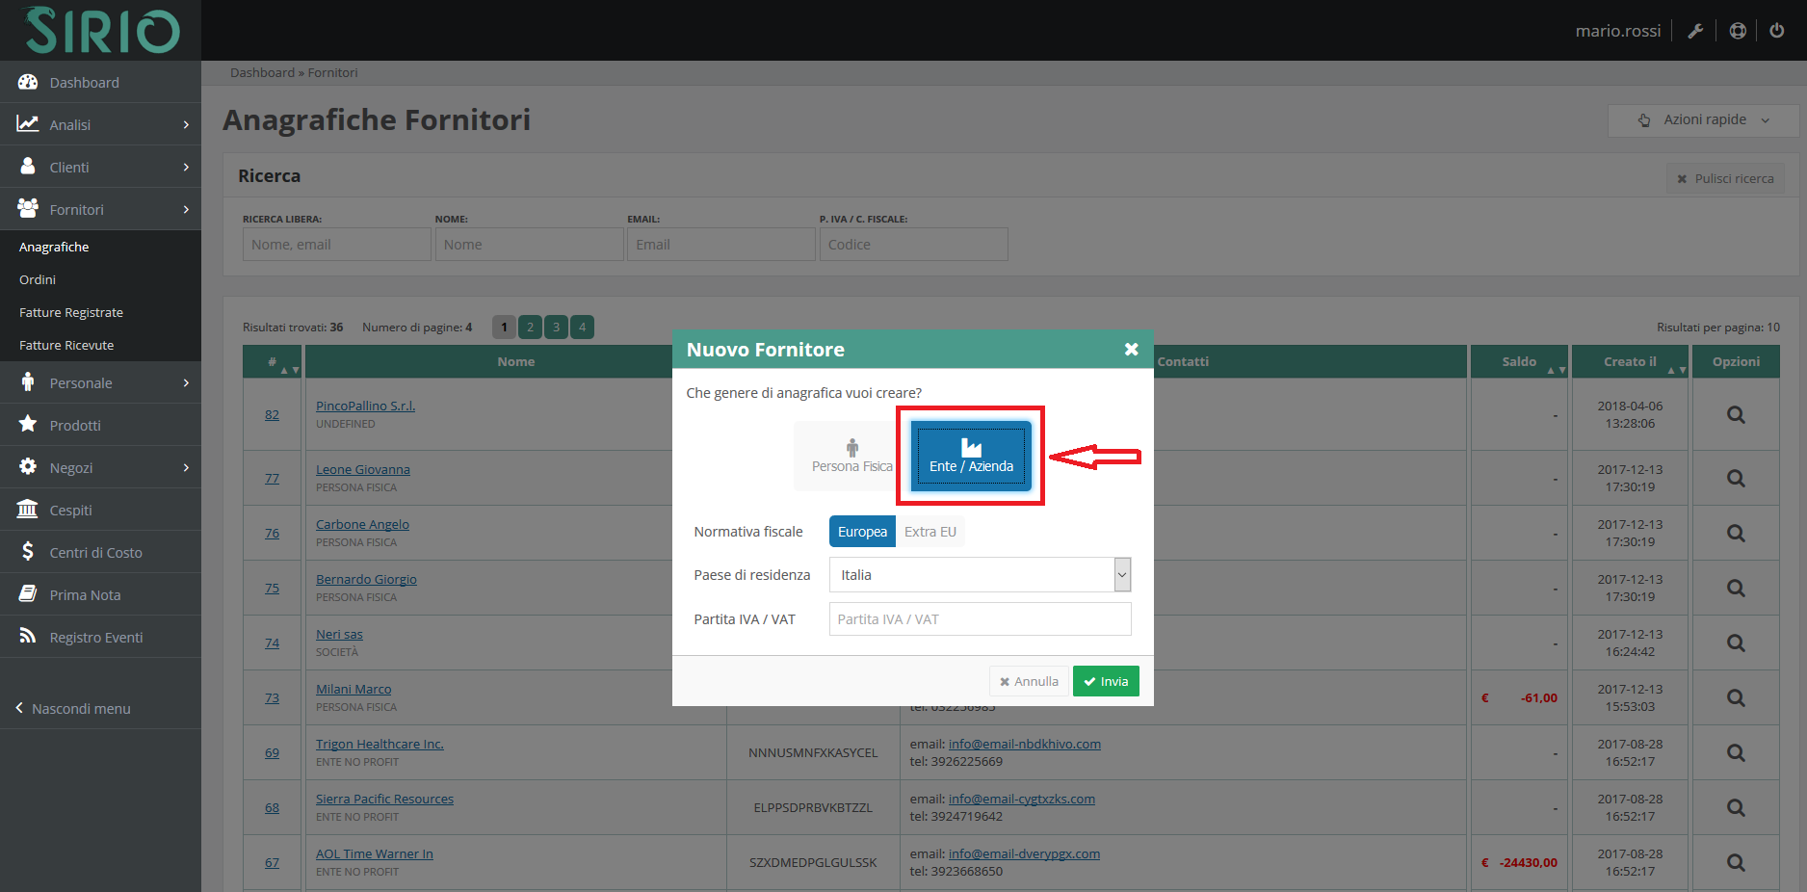Open the Cespiti sidebar item
1807x892 pixels.
tap(70, 511)
